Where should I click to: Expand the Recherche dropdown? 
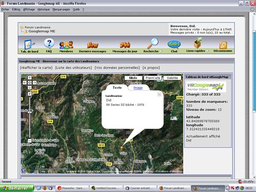click(x=161, y=51)
